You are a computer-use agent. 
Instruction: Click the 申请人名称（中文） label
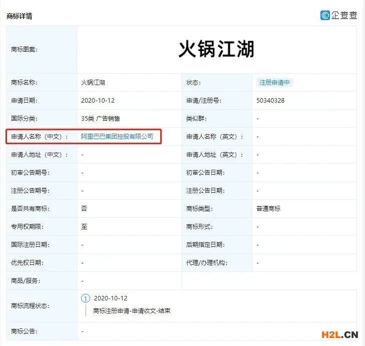tap(40, 137)
